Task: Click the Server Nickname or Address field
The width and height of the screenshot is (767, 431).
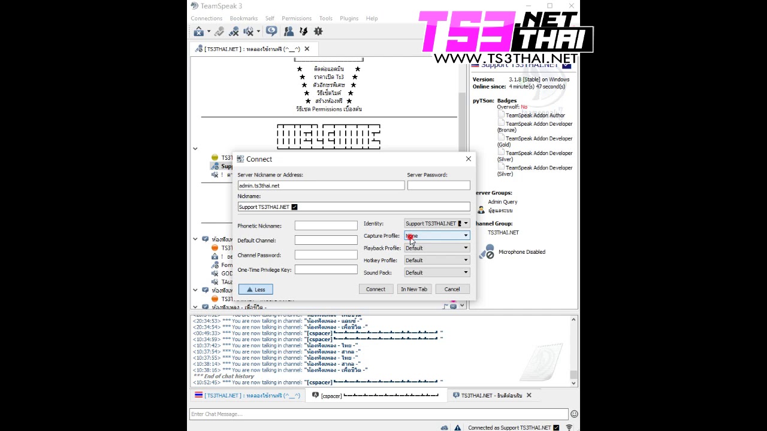Action: pyautogui.click(x=321, y=186)
